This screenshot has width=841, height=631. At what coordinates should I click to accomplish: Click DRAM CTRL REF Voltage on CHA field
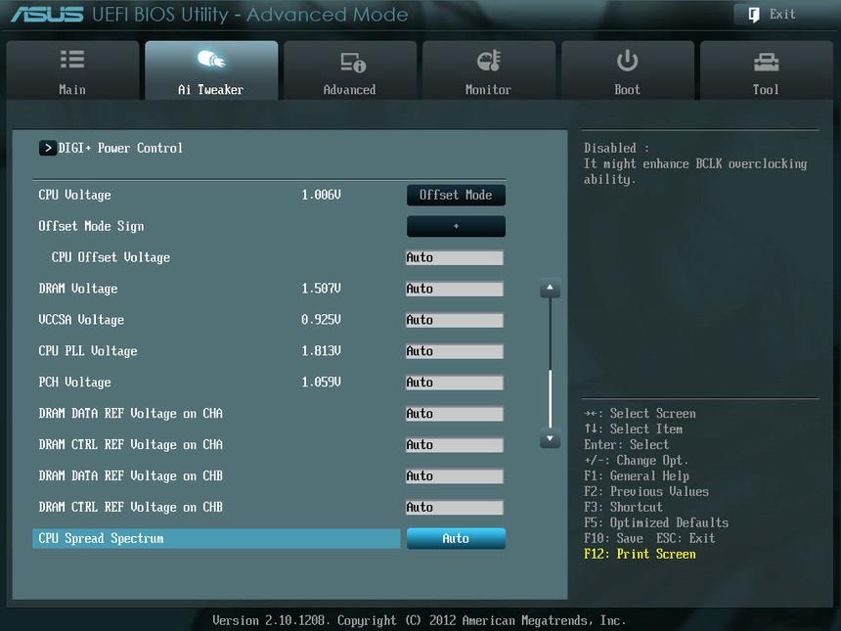coord(455,445)
